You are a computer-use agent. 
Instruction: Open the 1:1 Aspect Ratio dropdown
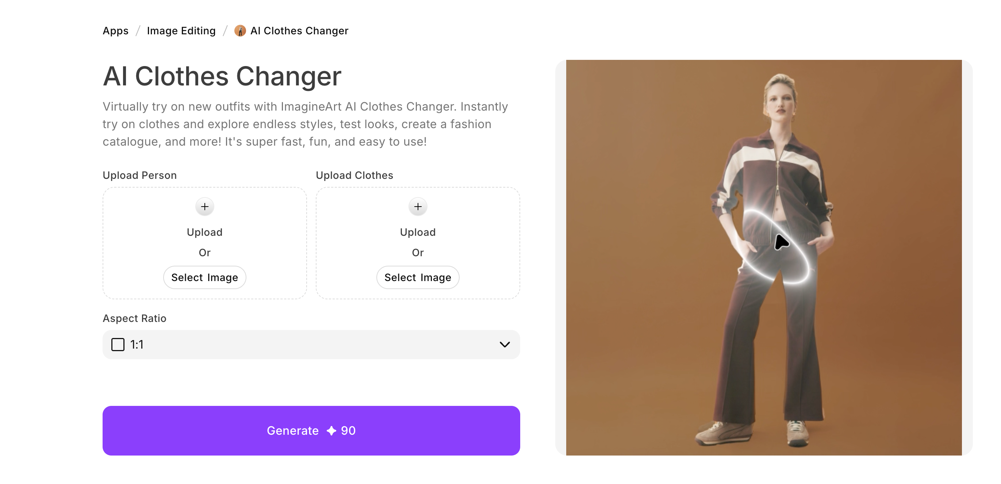(x=311, y=345)
